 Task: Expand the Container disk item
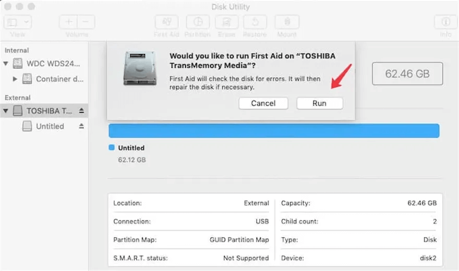15,79
